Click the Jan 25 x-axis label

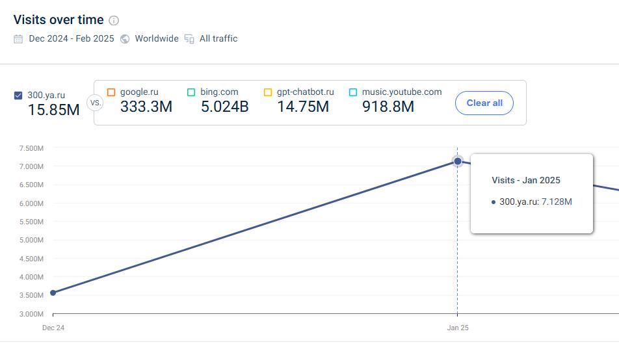pos(458,328)
